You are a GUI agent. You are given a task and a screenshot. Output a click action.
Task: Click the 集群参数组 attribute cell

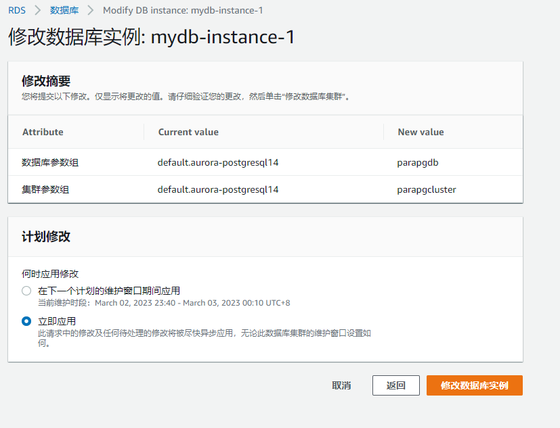pos(45,189)
